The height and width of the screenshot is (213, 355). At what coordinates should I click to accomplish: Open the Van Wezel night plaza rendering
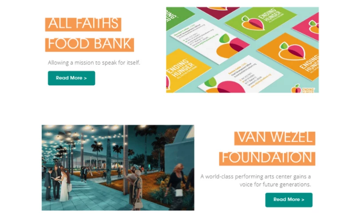[x=118, y=167]
